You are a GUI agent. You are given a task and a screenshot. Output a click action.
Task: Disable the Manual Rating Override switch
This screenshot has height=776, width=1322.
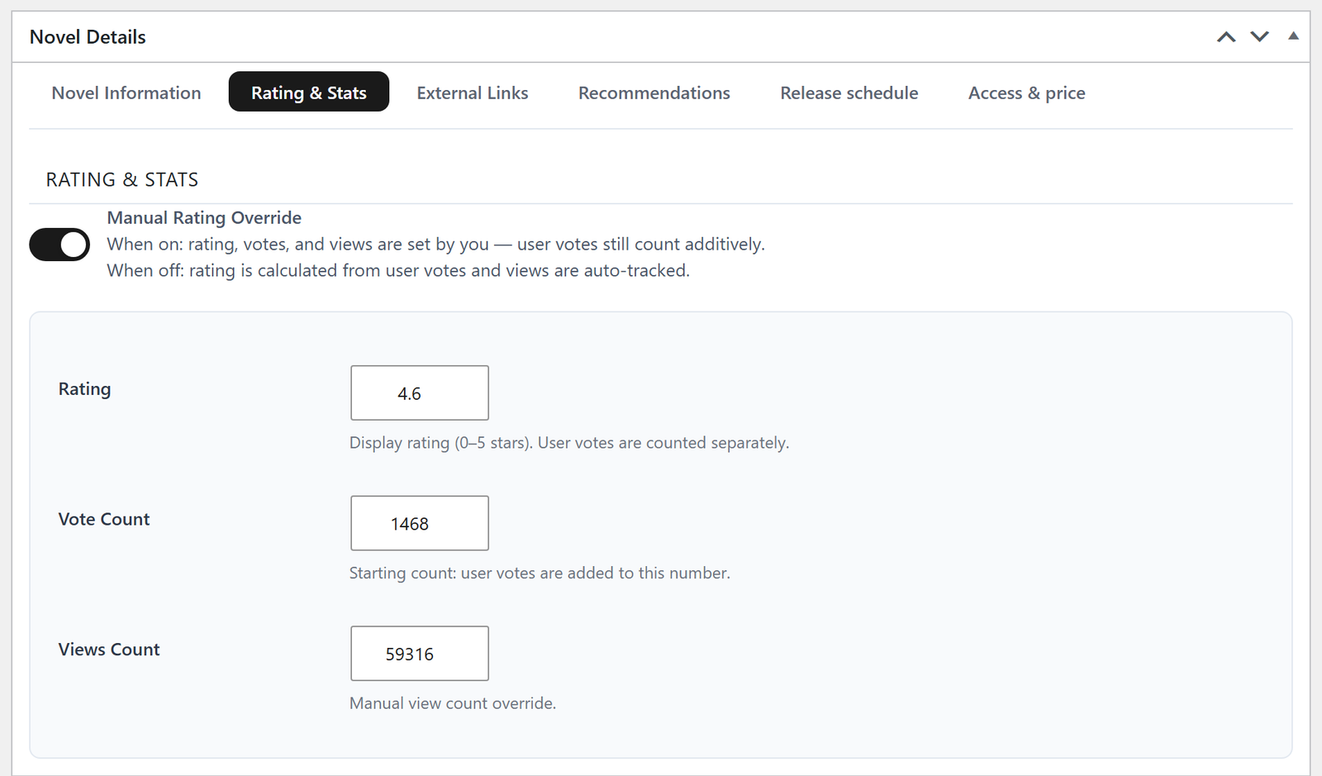[59, 245]
